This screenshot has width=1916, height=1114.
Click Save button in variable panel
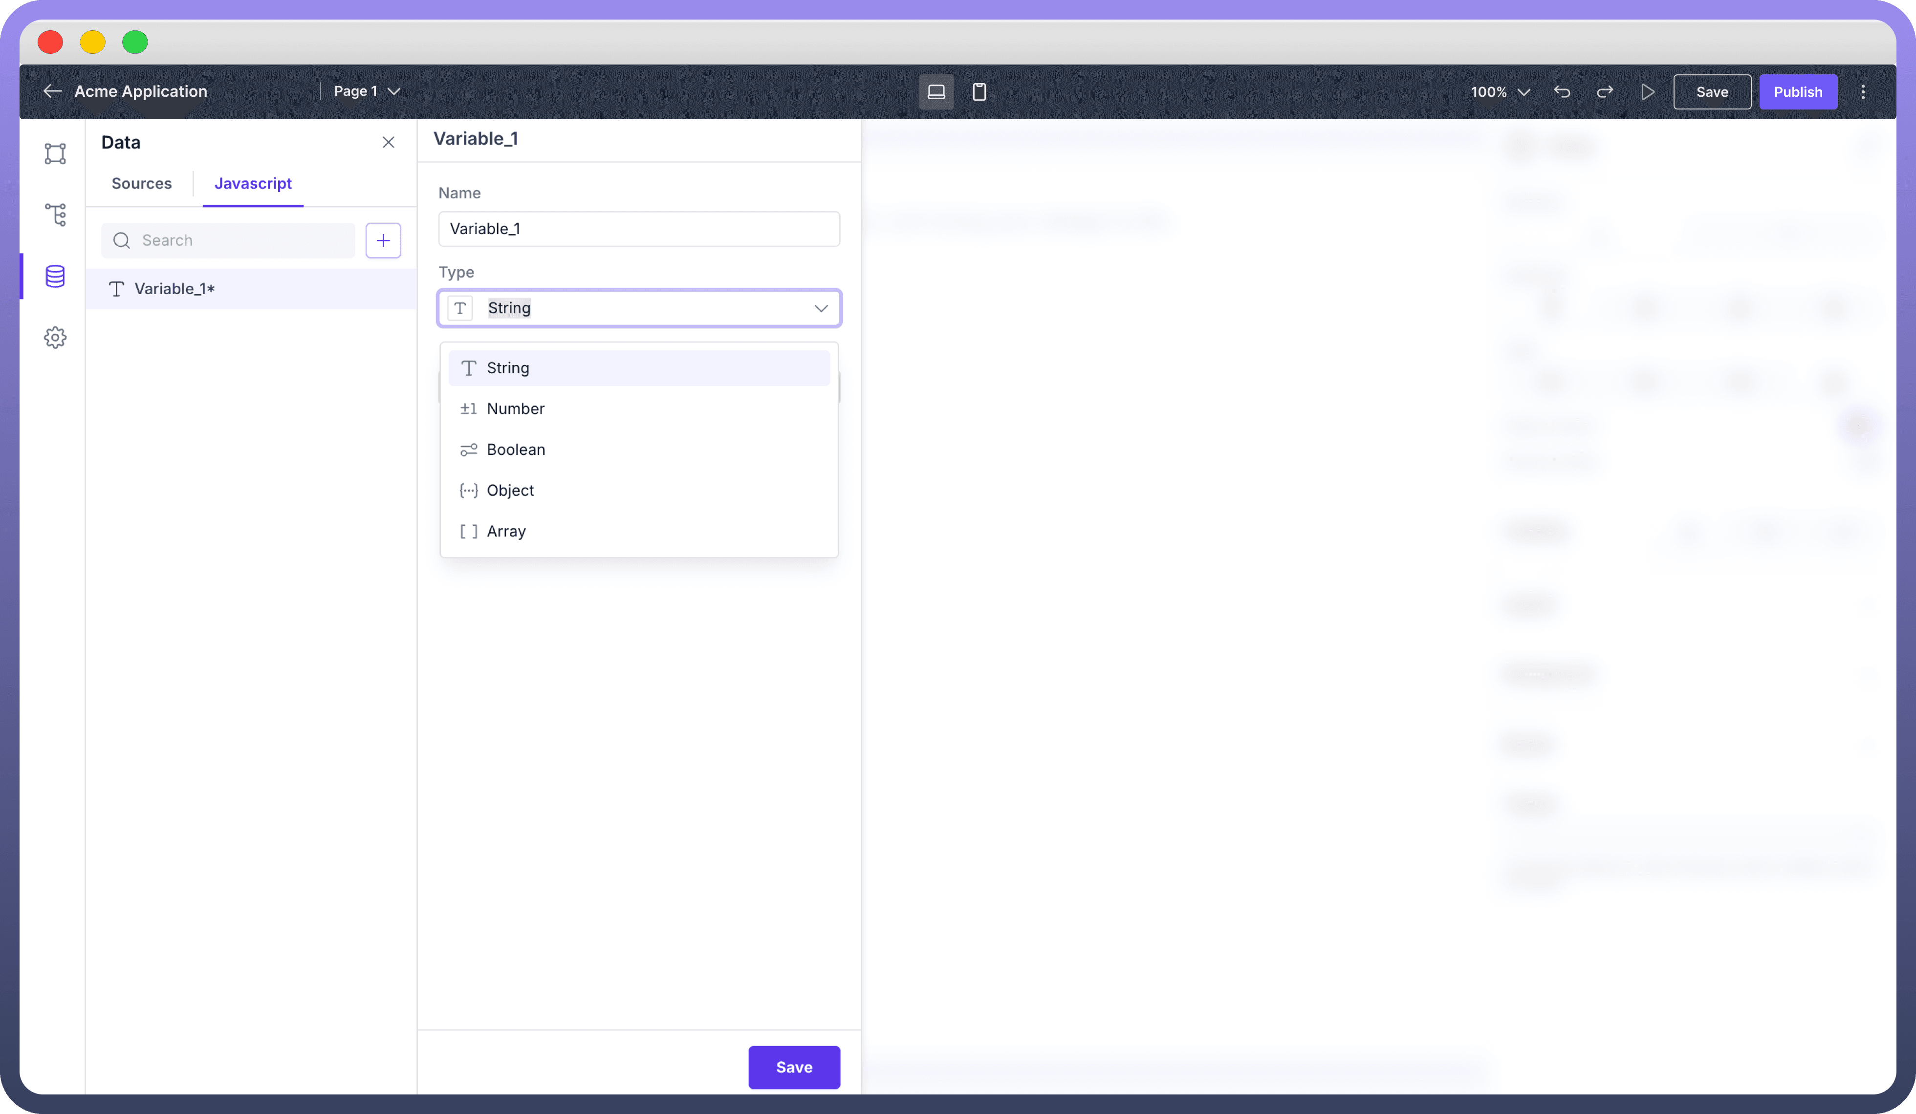794,1067
